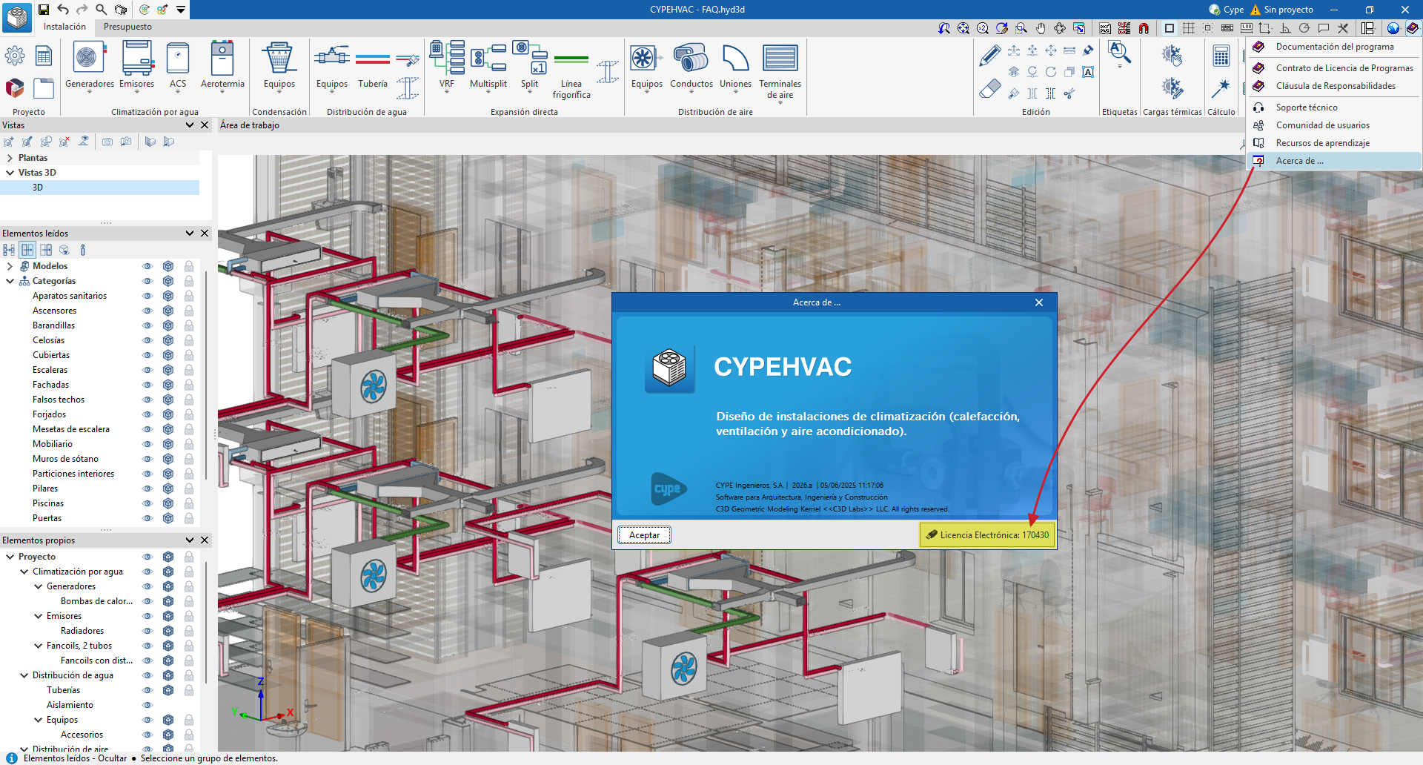Toggle visibility of Radiadores element
This screenshot has width=1423, height=765.
147,631
